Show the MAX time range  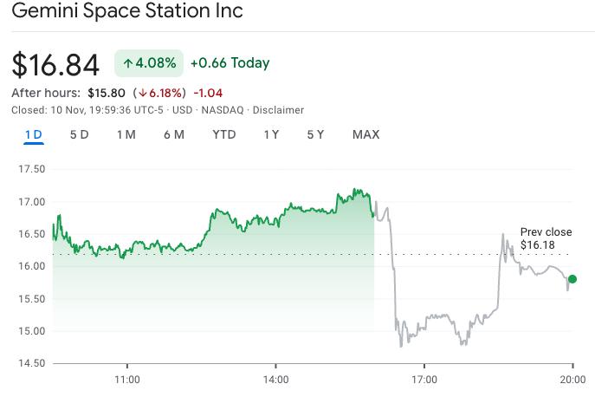[365, 134]
